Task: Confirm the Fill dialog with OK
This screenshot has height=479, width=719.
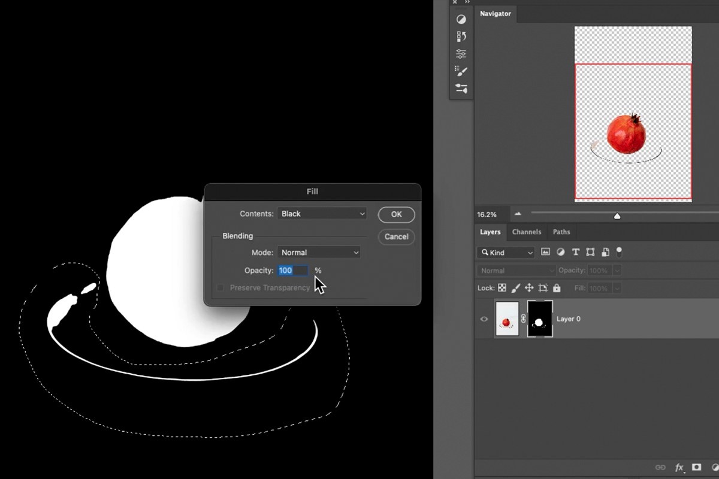Action: 397,214
